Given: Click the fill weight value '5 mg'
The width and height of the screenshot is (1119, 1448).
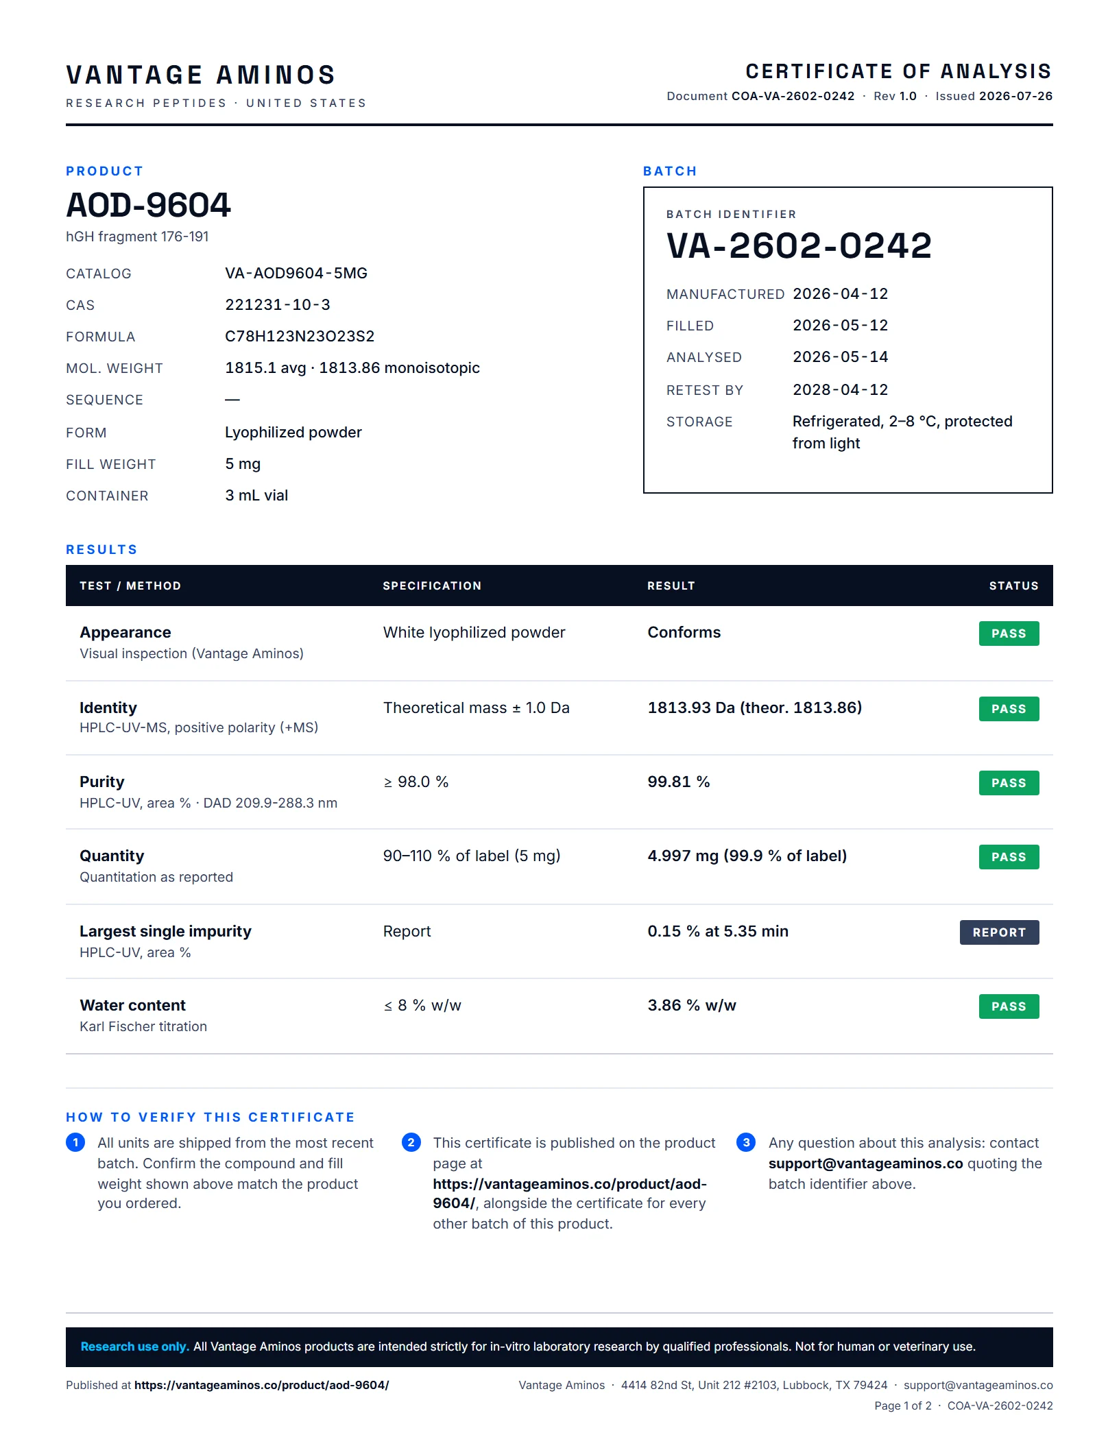Looking at the screenshot, I should [243, 463].
